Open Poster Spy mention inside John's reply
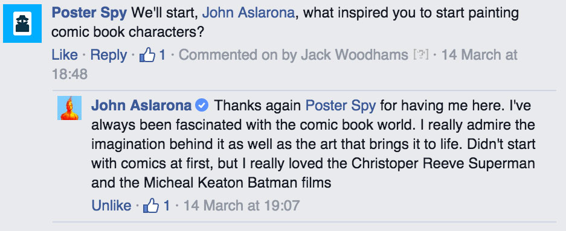566x231 pixels. [x=341, y=106]
